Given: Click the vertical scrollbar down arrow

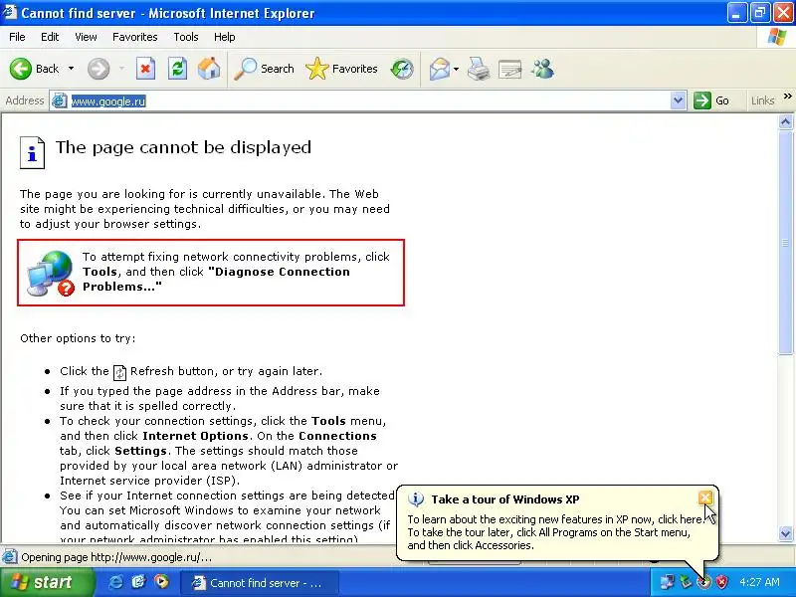Looking at the screenshot, I should pyautogui.click(x=785, y=533).
